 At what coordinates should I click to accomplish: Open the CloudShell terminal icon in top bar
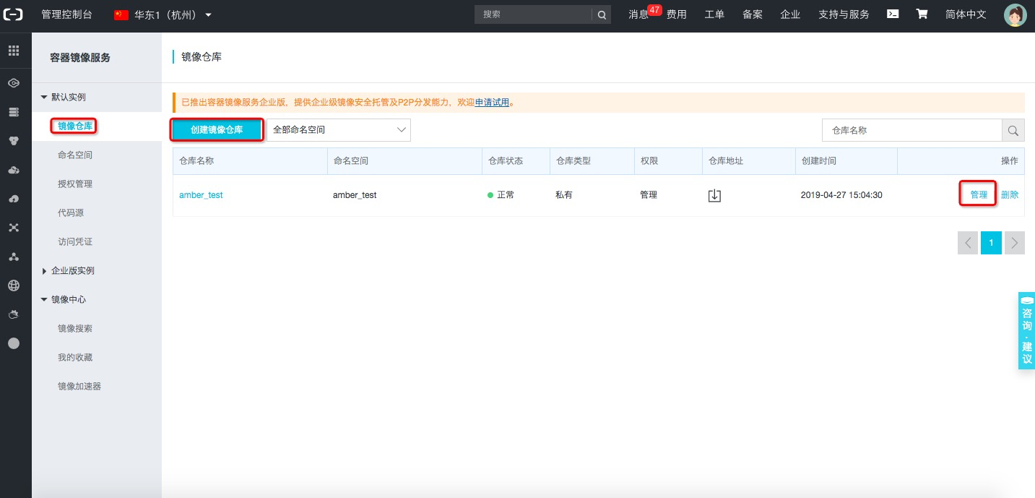pyautogui.click(x=893, y=14)
